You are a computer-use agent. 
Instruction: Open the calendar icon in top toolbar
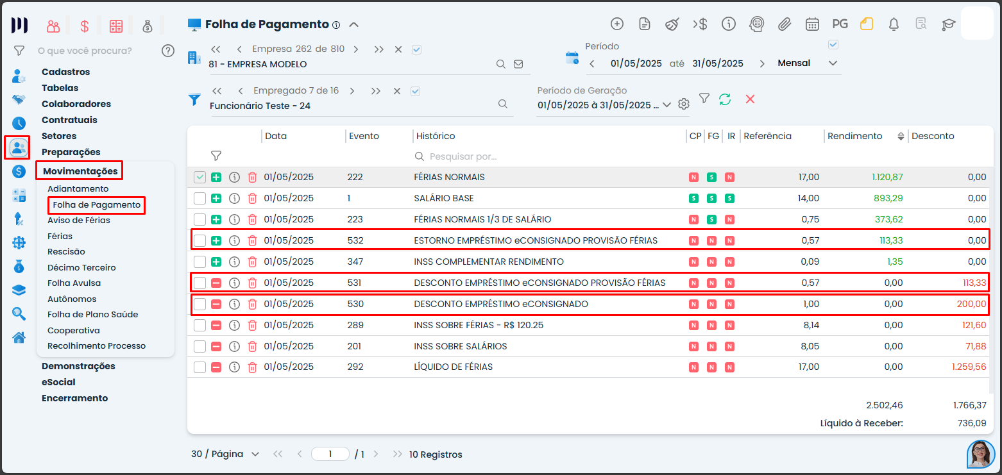tap(812, 24)
